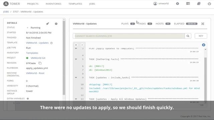Open the Templates menu

(75, 4)
